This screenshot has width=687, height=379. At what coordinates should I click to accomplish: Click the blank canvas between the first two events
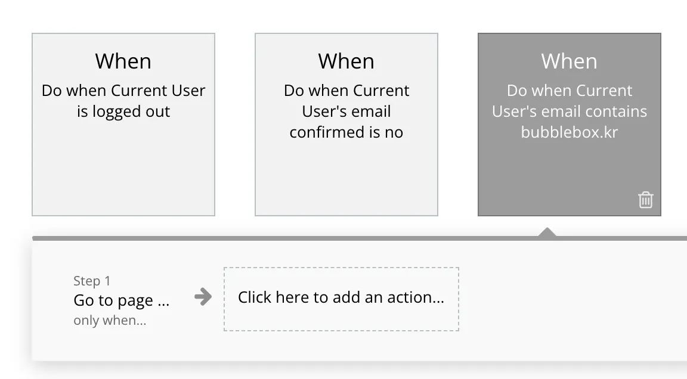(x=235, y=124)
